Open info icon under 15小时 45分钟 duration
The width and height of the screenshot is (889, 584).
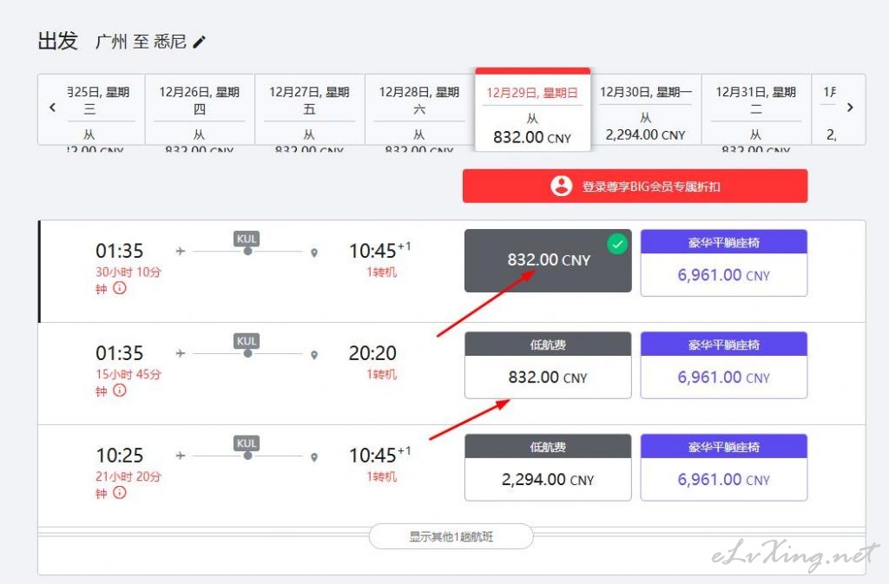120,390
